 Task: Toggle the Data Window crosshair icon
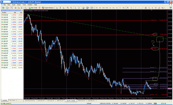point(16,8)
